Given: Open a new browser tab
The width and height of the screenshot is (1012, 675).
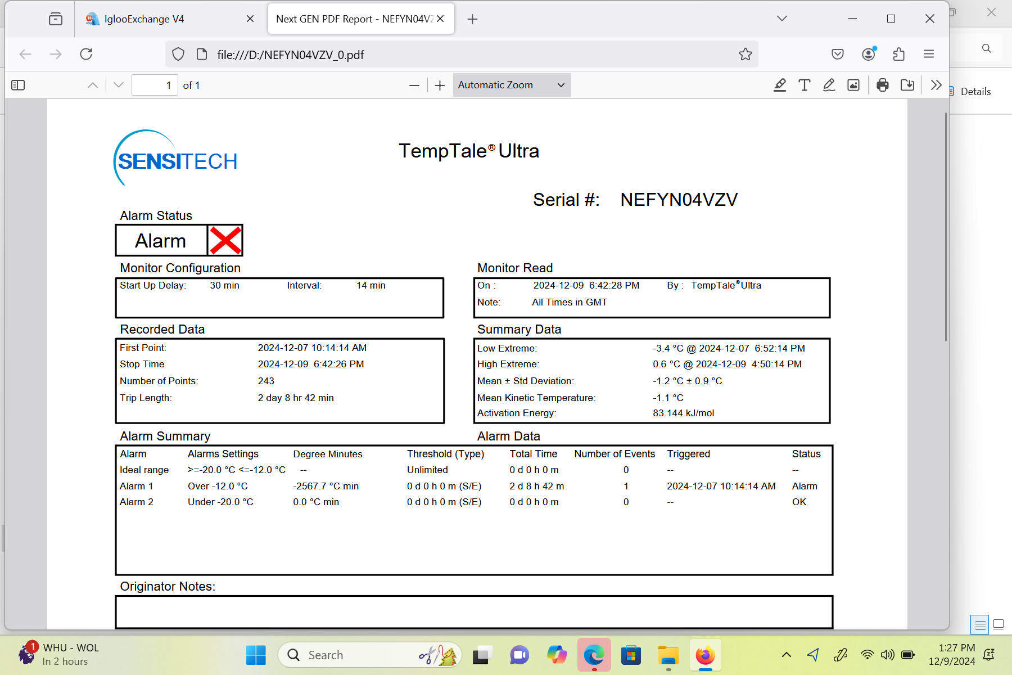Looking at the screenshot, I should tap(472, 19).
